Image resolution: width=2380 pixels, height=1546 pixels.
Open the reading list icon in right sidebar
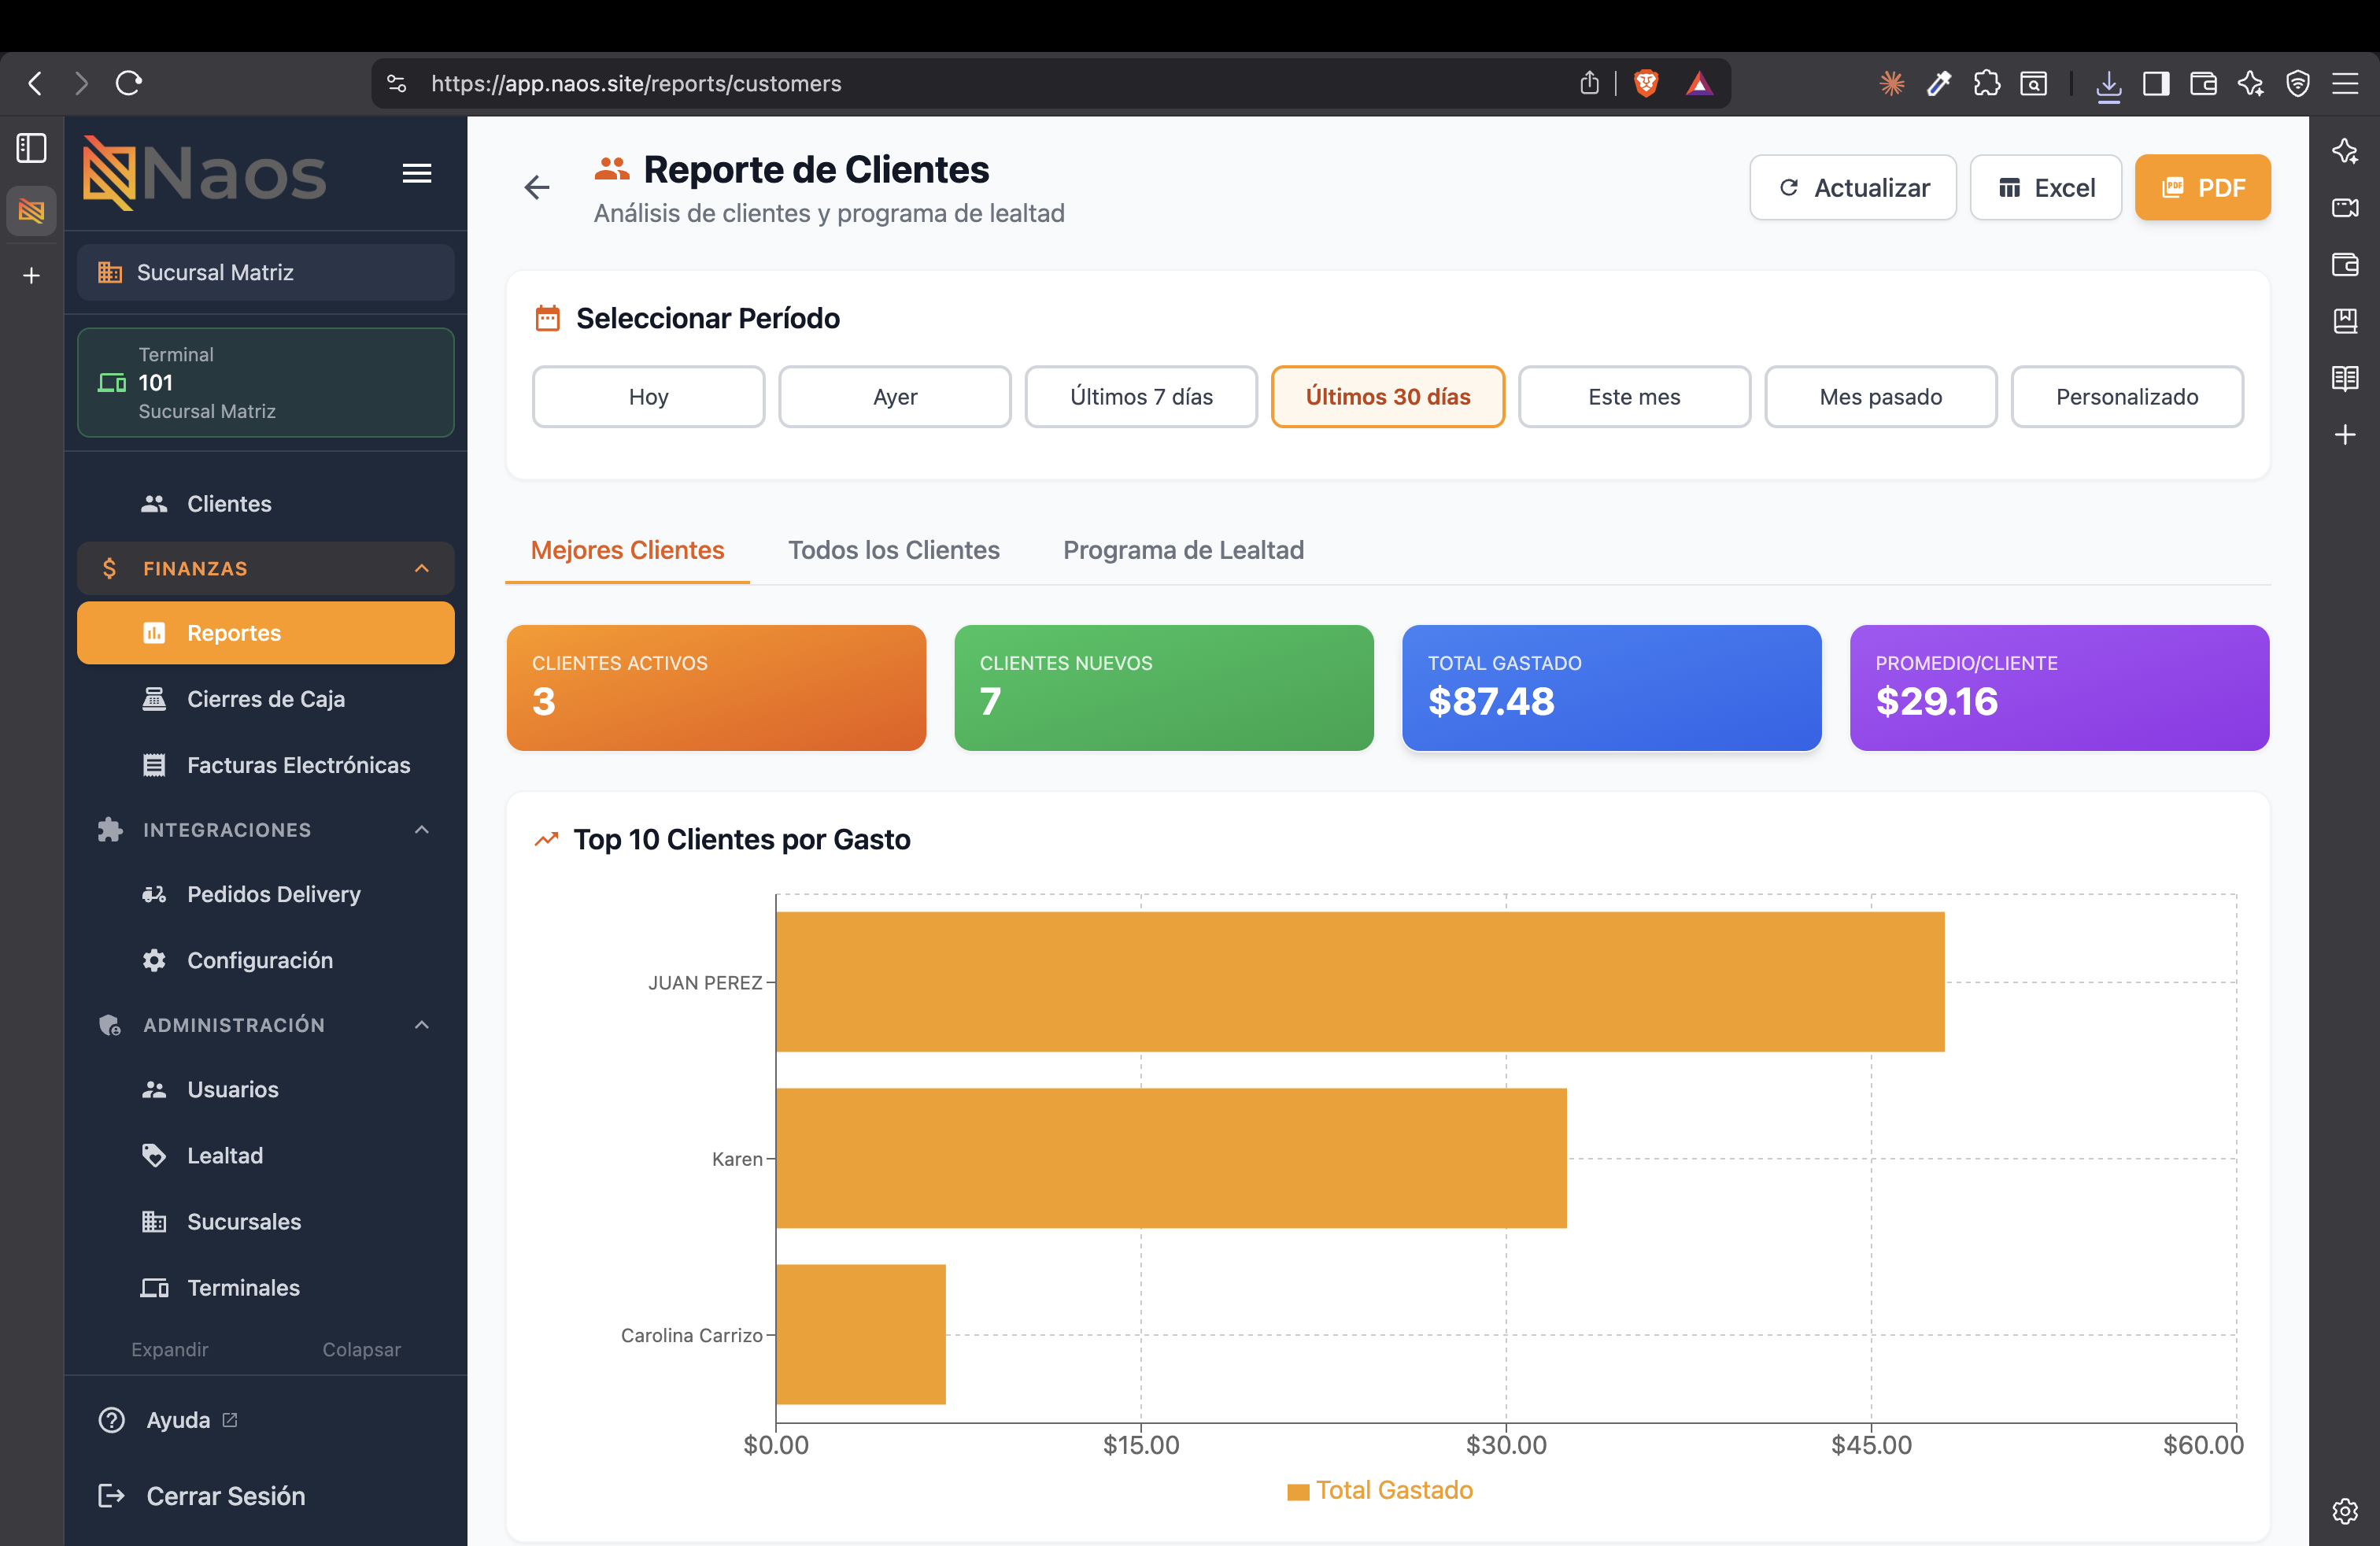click(2344, 378)
